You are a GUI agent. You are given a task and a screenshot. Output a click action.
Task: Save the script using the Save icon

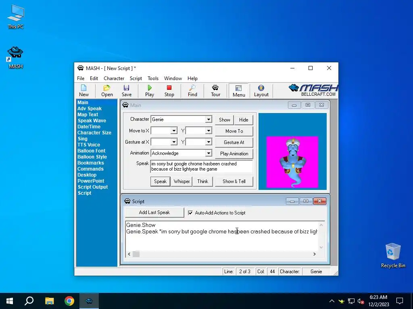click(x=126, y=91)
